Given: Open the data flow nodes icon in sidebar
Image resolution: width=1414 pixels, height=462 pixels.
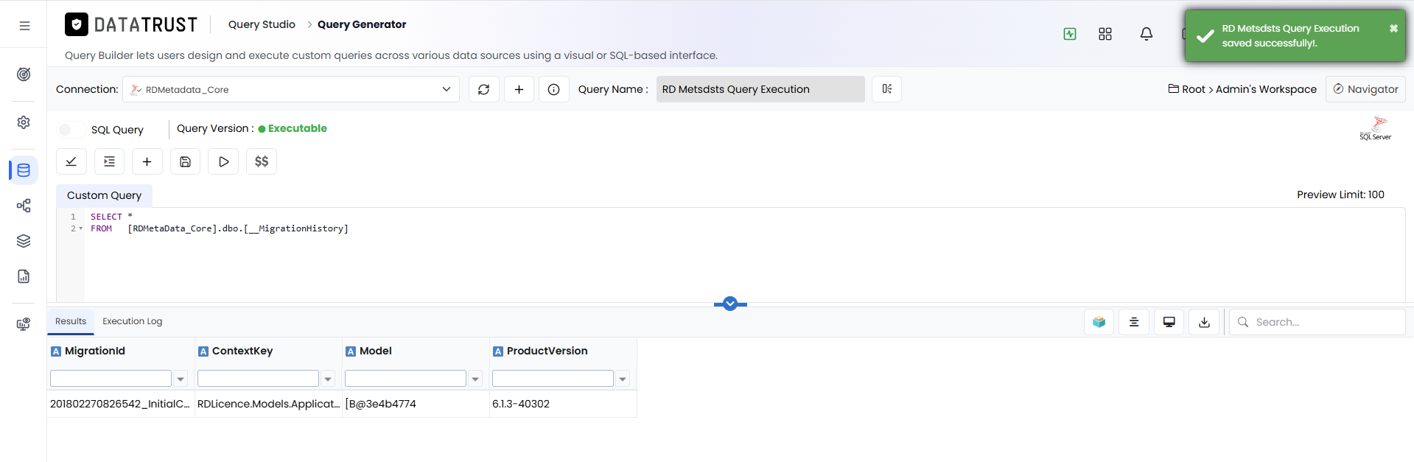Looking at the screenshot, I should coord(24,206).
